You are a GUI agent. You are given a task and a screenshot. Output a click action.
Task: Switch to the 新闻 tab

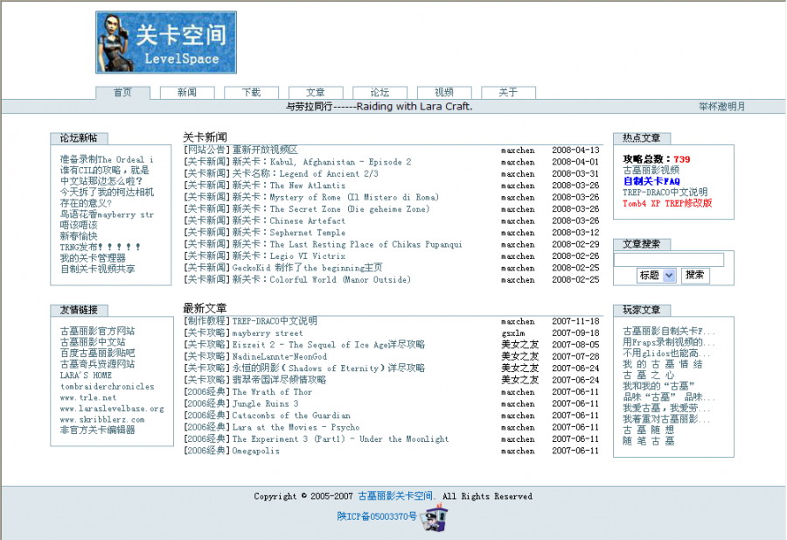[186, 92]
